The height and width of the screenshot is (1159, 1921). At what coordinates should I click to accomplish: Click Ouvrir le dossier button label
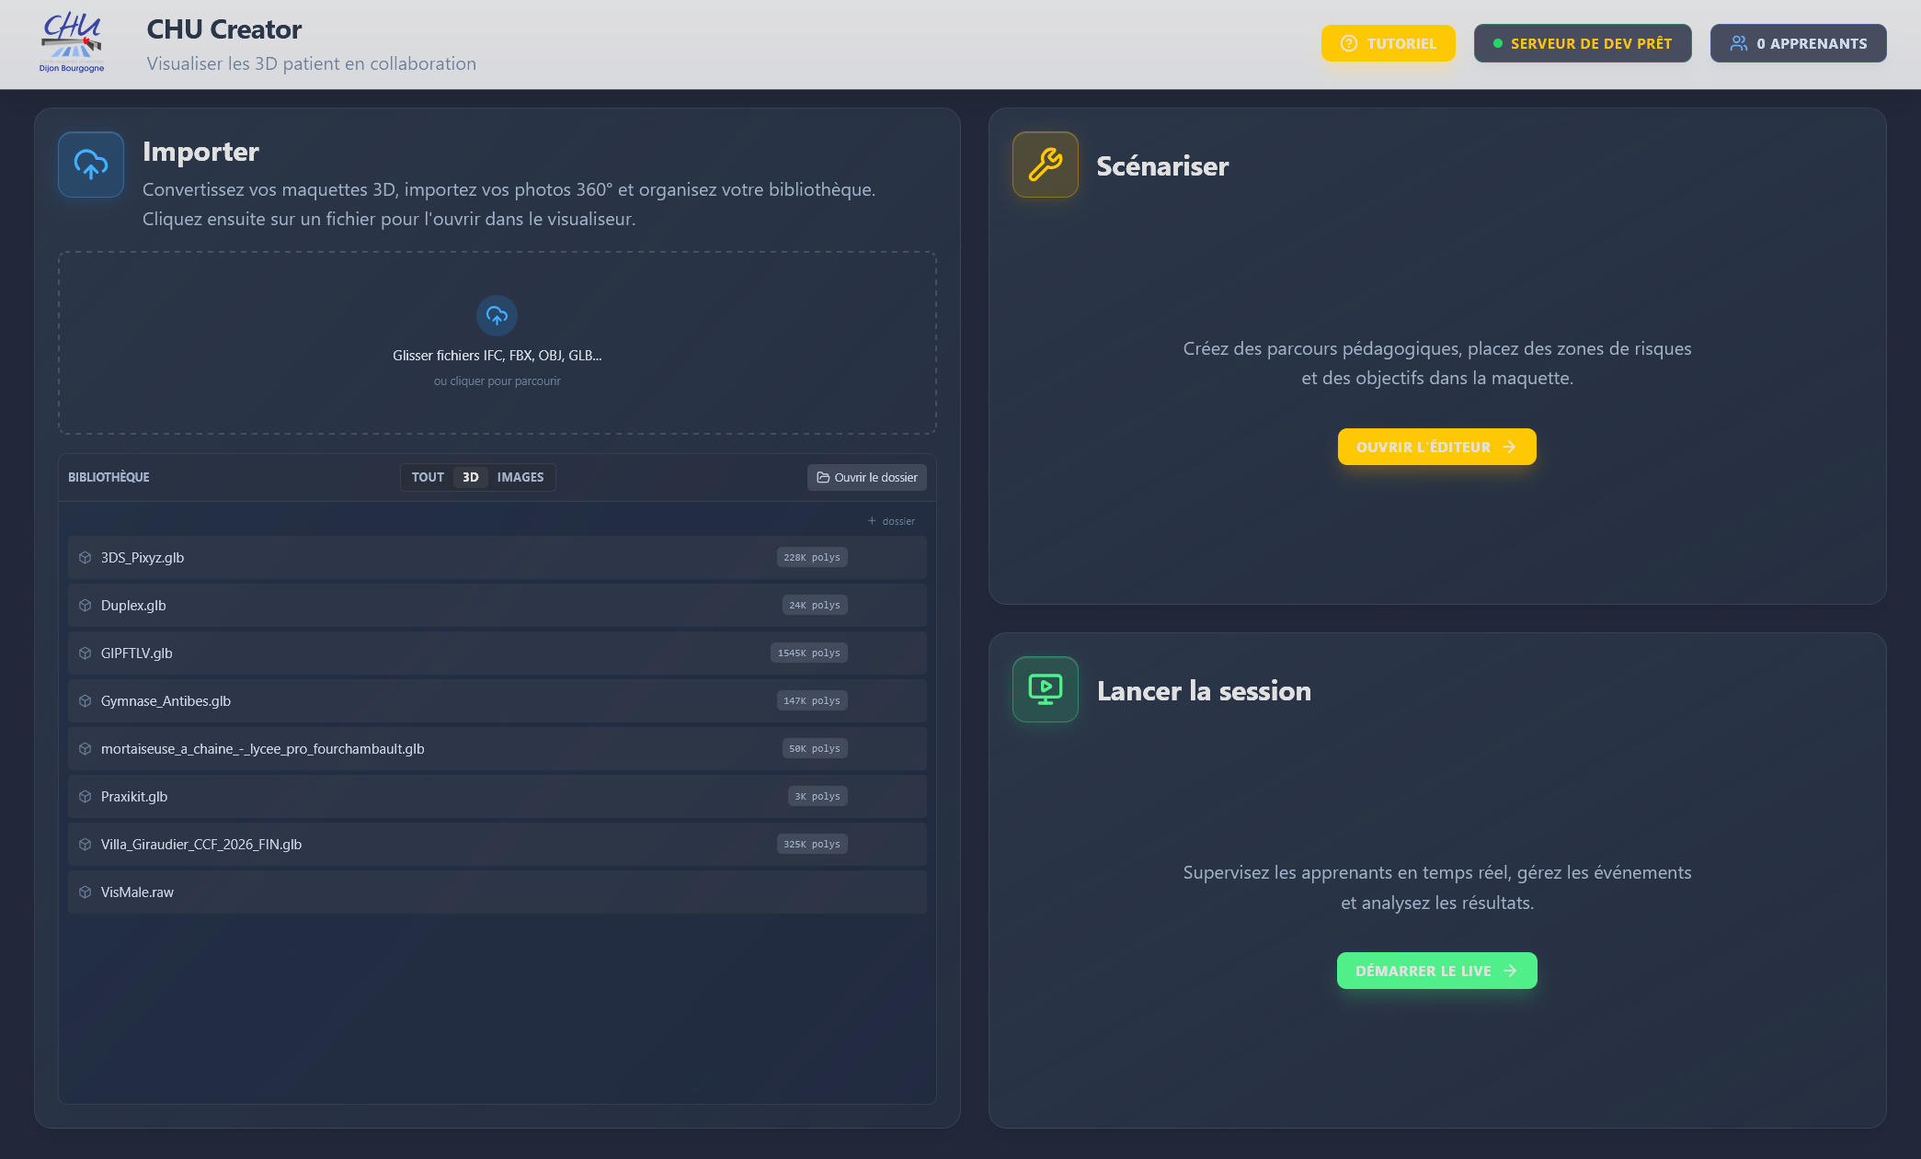click(x=876, y=478)
